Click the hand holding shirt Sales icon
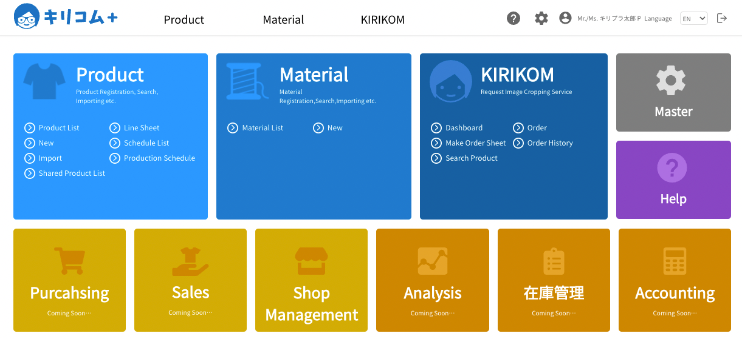The width and height of the screenshot is (742, 339). pyautogui.click(x=190, y=261)
